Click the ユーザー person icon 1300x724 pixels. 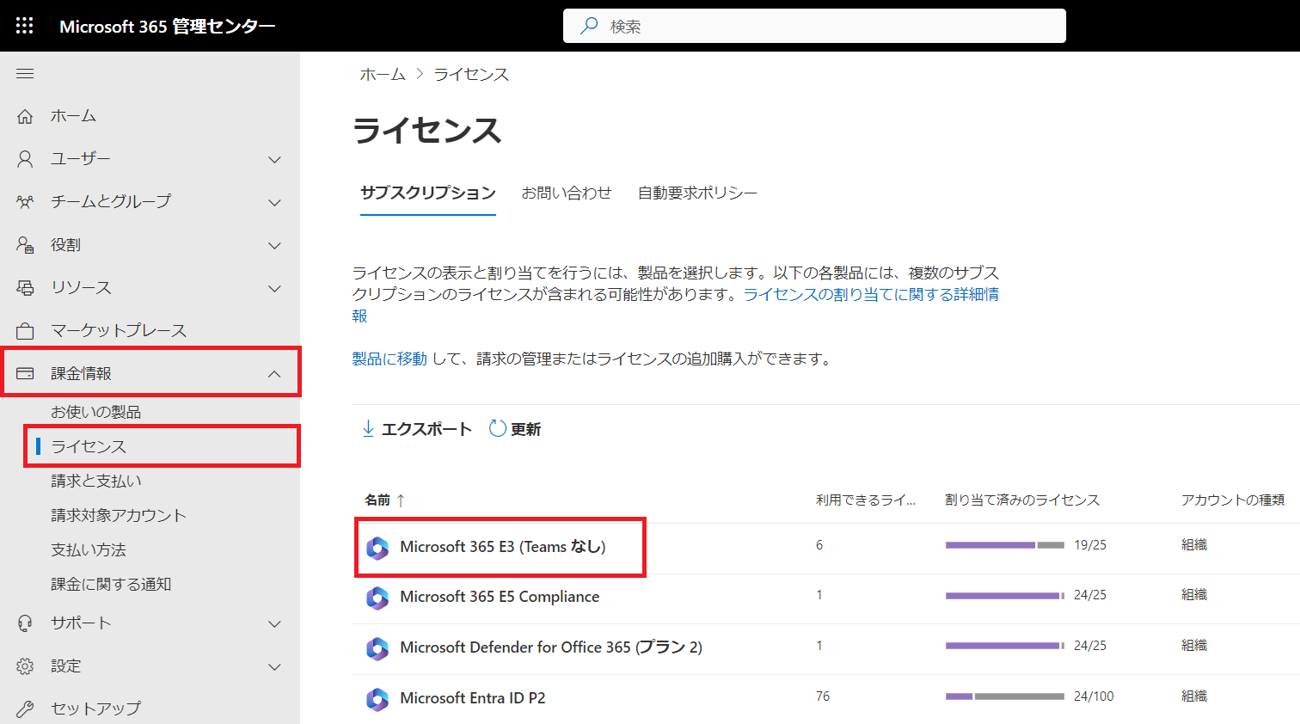point(25,159)
